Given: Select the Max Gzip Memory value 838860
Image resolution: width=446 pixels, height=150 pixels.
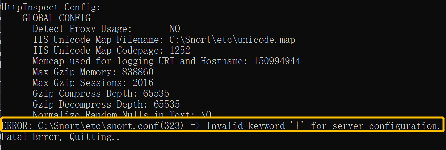Looking at the screenshot, I should tap(138, 72).
